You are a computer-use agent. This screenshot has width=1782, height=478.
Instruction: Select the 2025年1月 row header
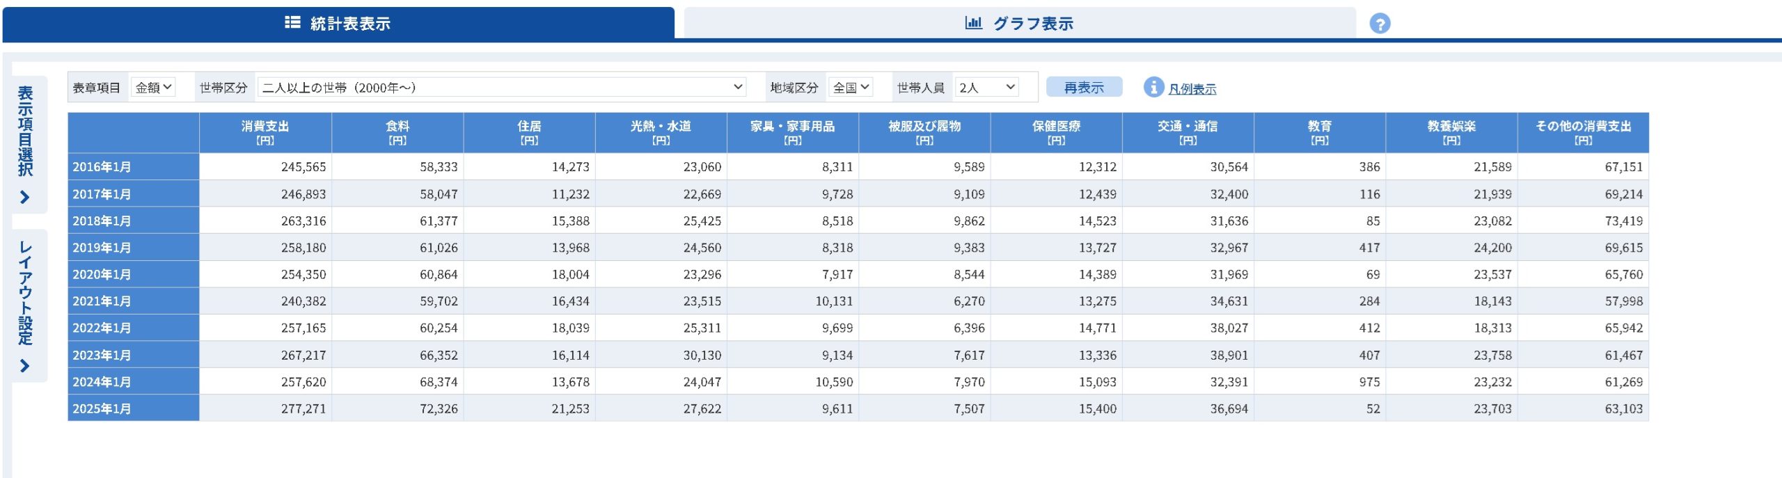(134, 408)
